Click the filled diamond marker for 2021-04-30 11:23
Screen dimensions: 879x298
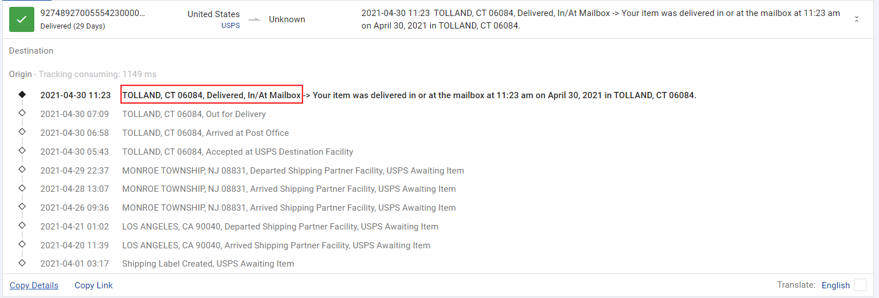pyautogui.click(x=22, y=95)
